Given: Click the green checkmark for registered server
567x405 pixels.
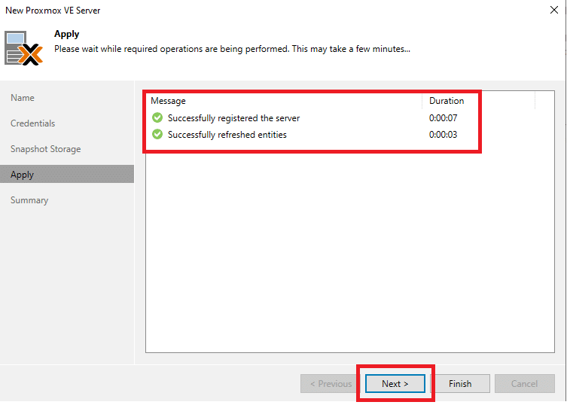Looking at the screenshot, I should tap(157, 117).
